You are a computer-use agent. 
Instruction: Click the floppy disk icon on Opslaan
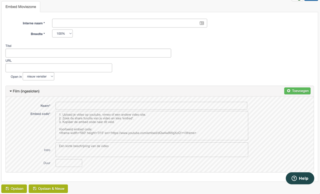click(7, 188)
